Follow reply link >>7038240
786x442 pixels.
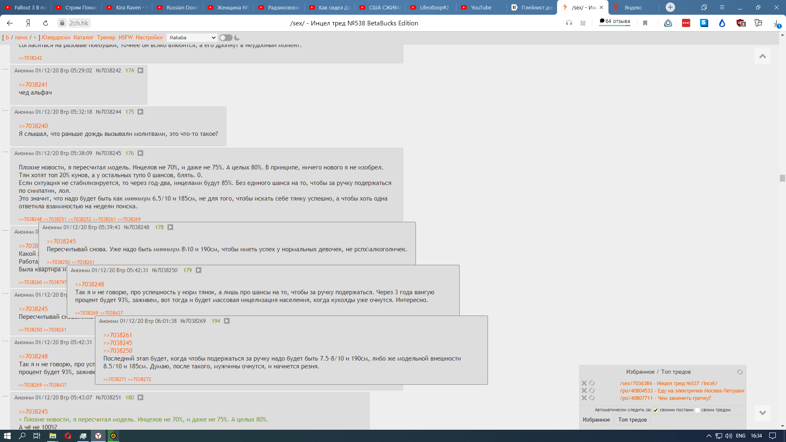coord(33,126)
